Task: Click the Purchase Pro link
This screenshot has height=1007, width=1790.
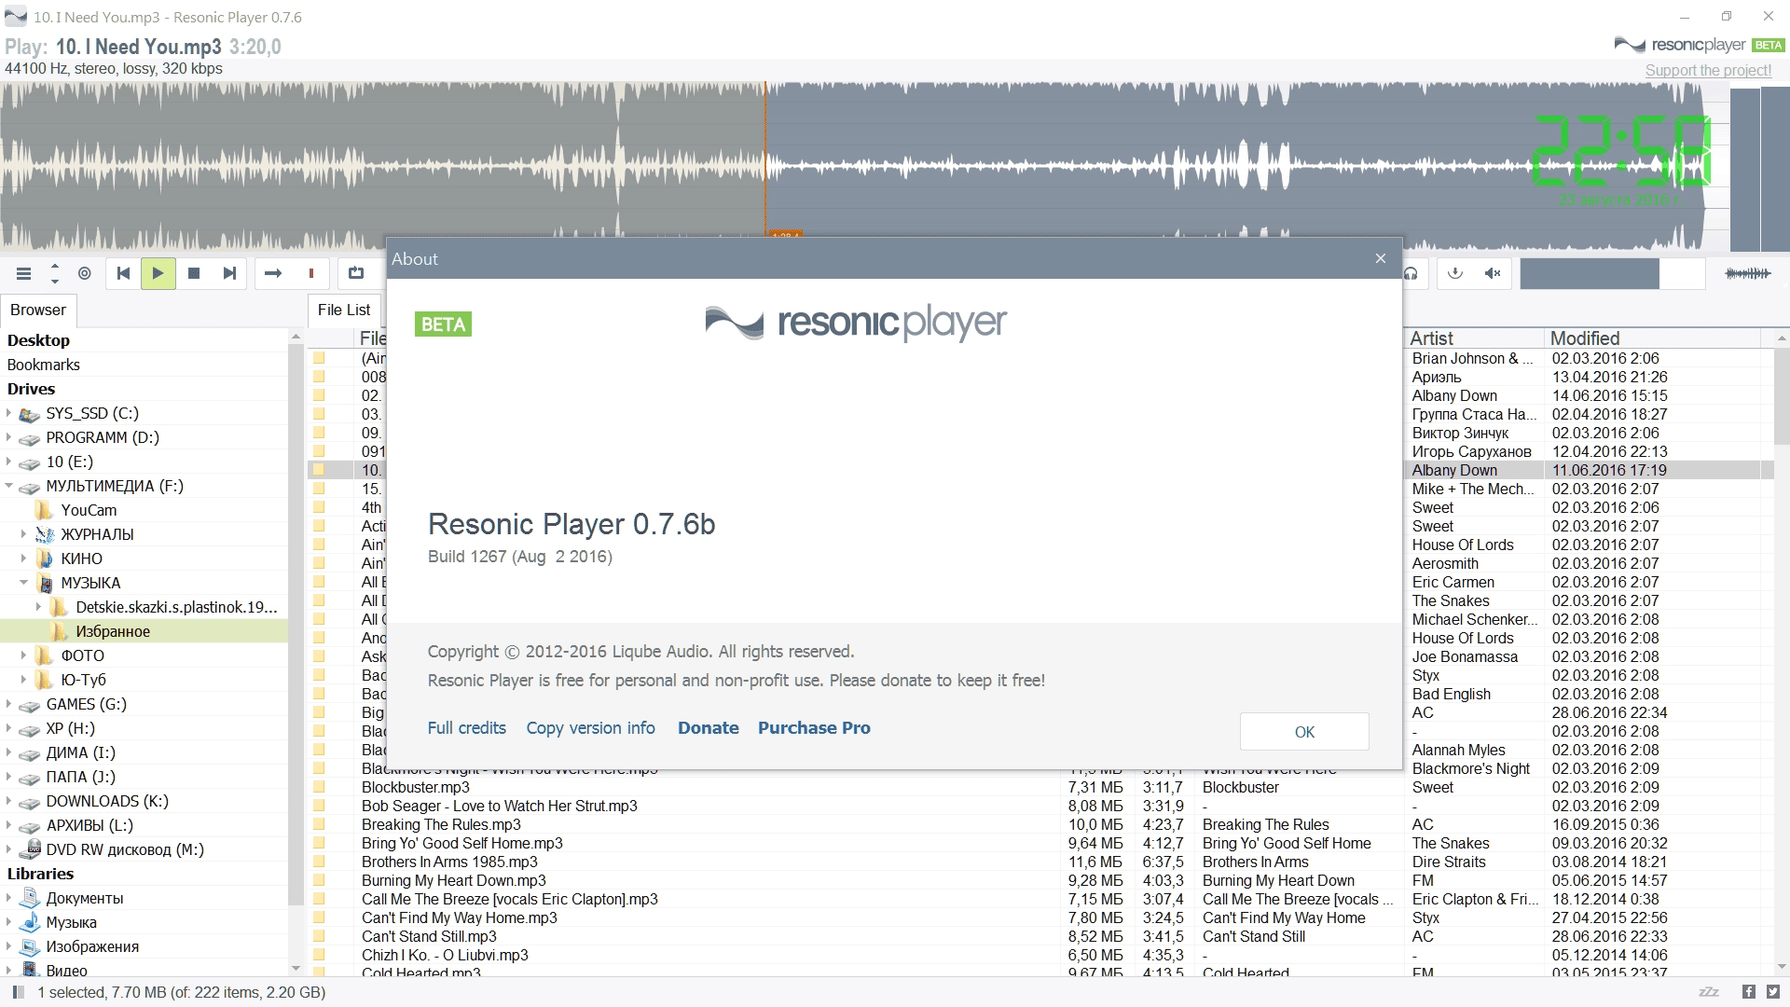Action: coord(814,728)
